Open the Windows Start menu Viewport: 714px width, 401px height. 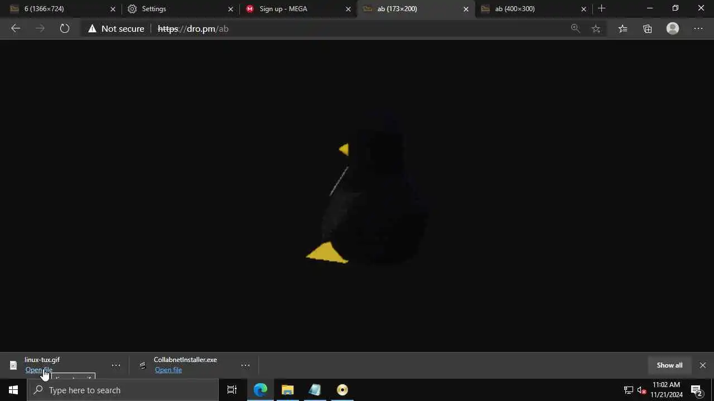click(x=13, y=390)
